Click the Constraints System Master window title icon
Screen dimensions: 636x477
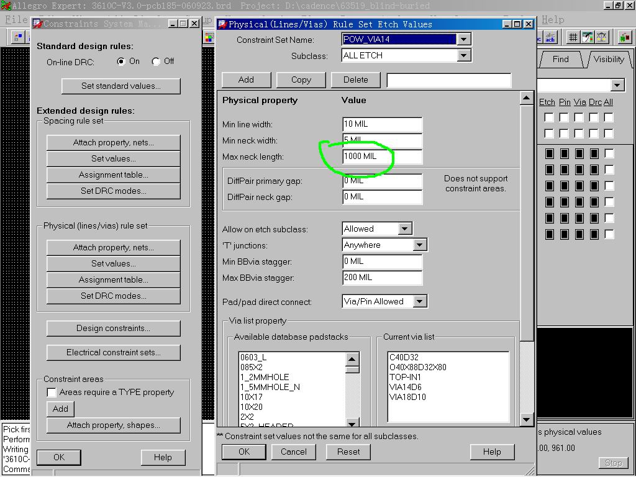(x=38, y=24)
